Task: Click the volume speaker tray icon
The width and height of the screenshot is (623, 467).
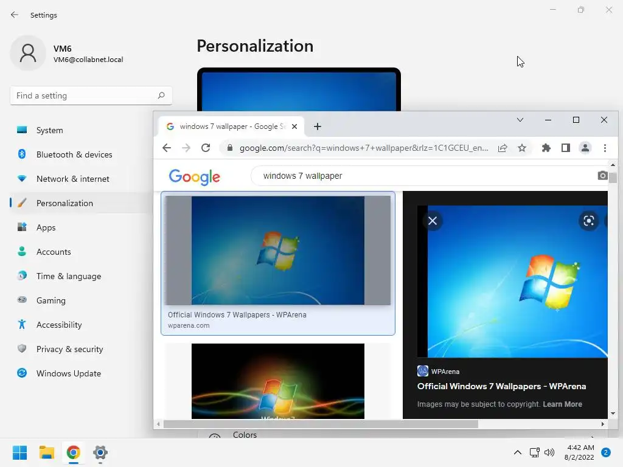Action: pos(549,452)
